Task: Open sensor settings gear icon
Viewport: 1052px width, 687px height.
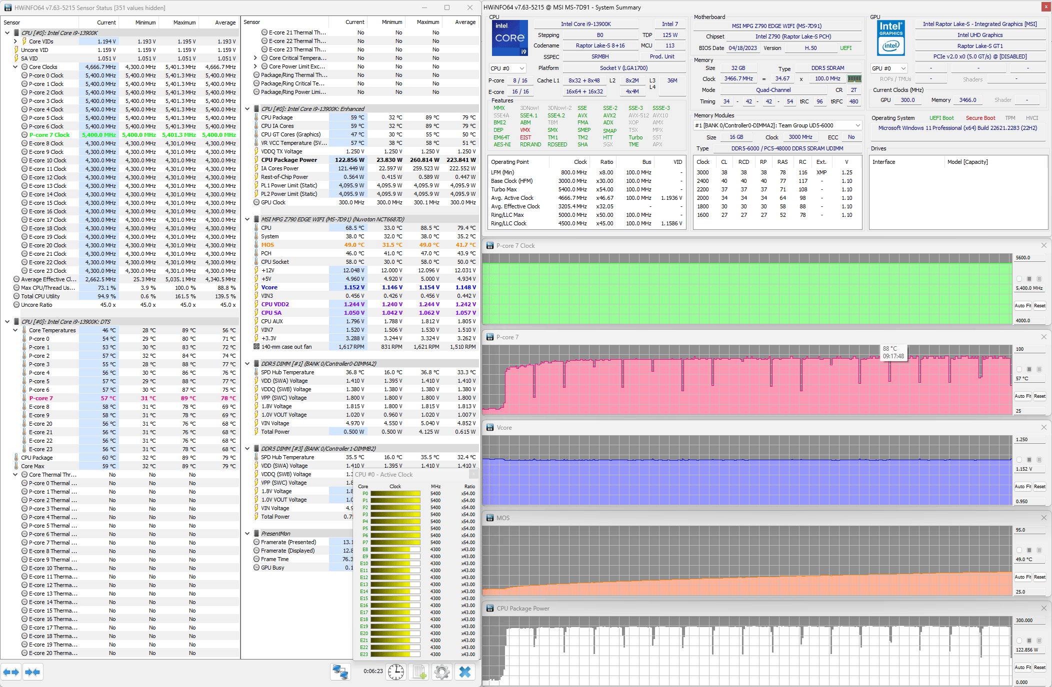Action: 442,672
